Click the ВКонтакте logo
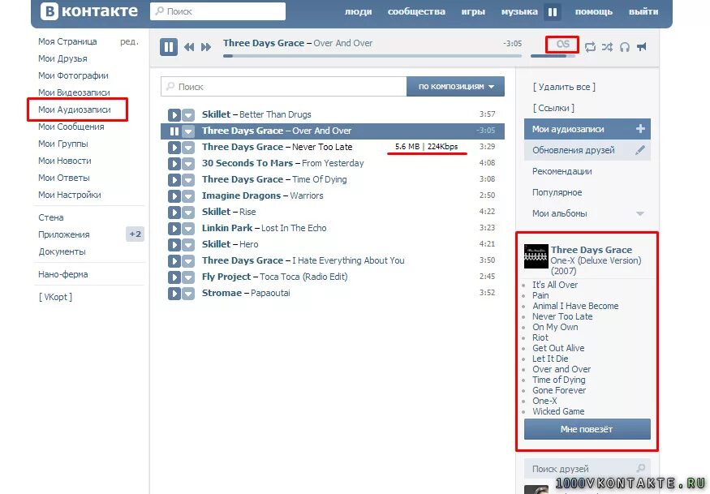The image size is (710, 494). pyautogui.click(x=88, y=11)
